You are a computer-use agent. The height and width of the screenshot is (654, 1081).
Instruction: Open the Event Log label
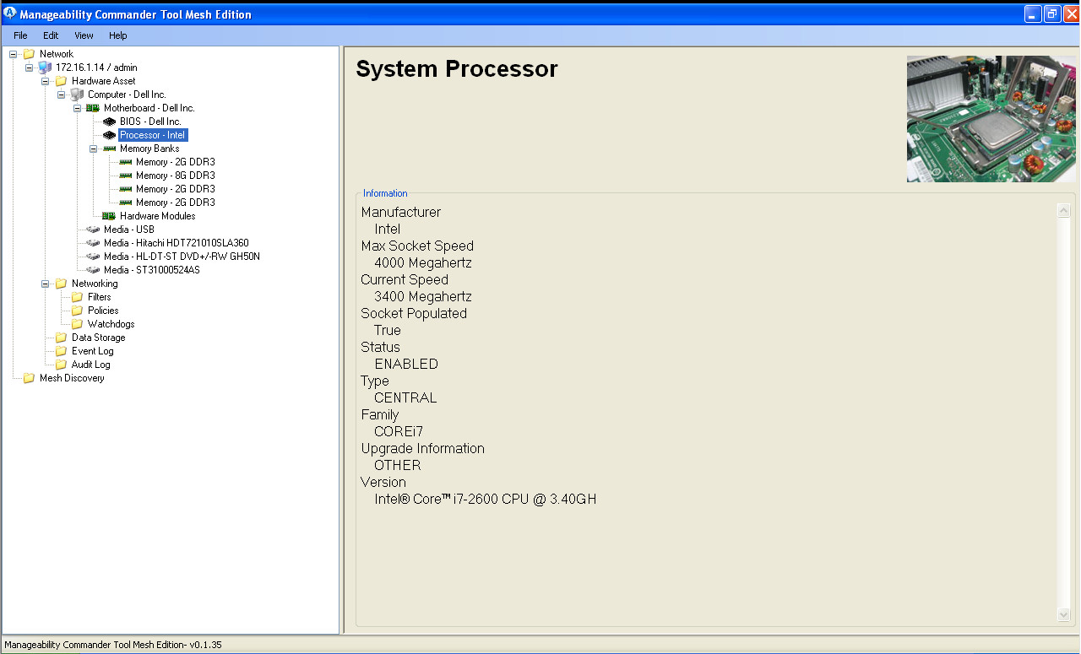(92, 351)
